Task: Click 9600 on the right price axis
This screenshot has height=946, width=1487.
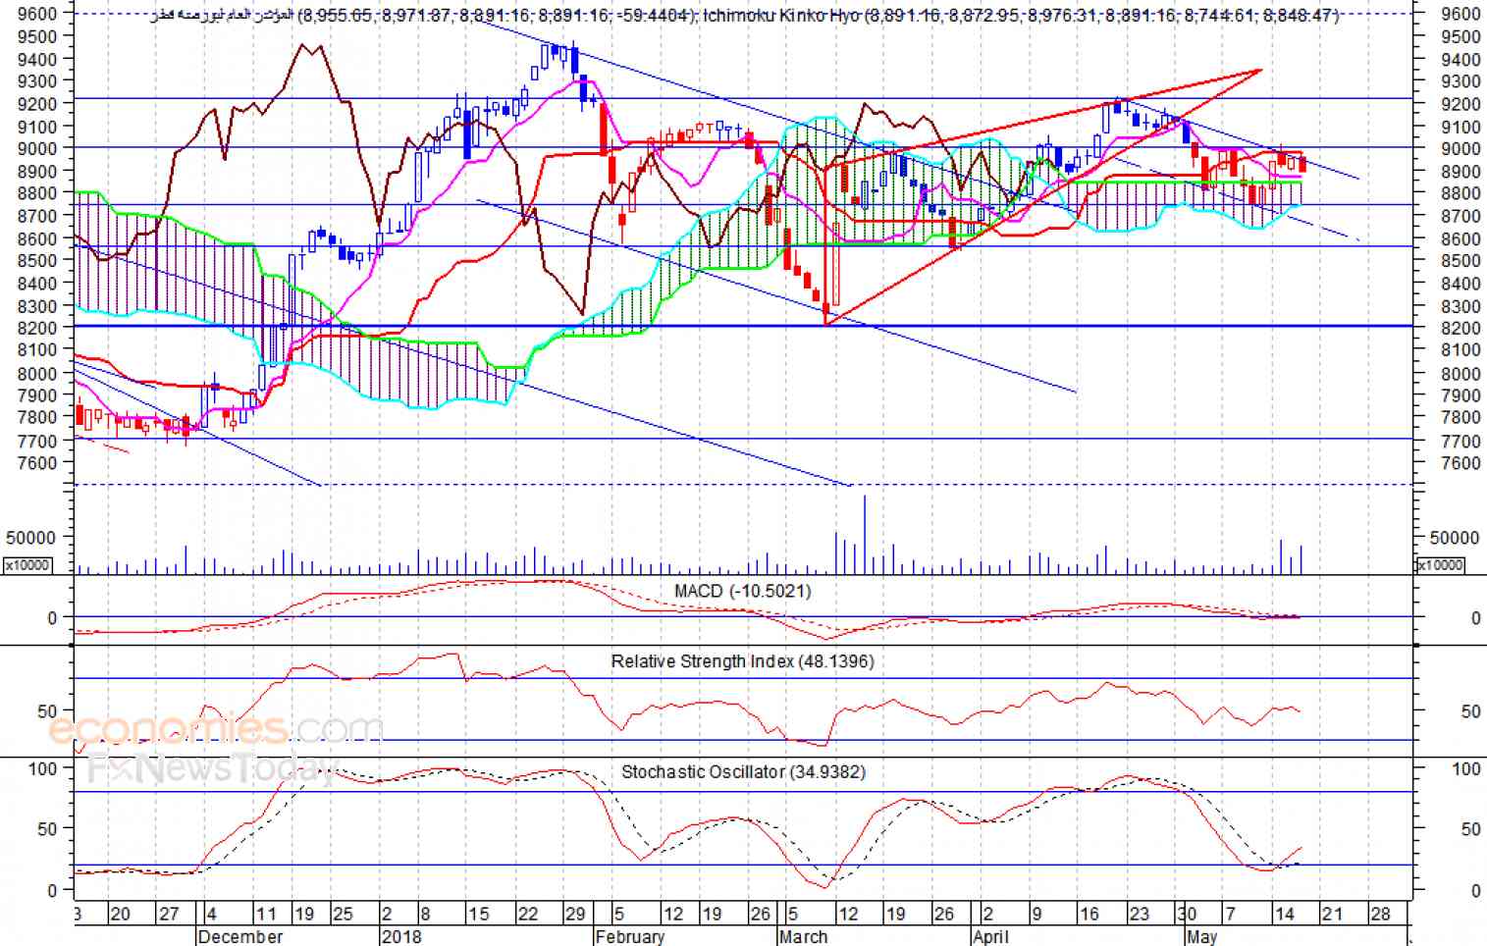Action: tap(1461, 14)
